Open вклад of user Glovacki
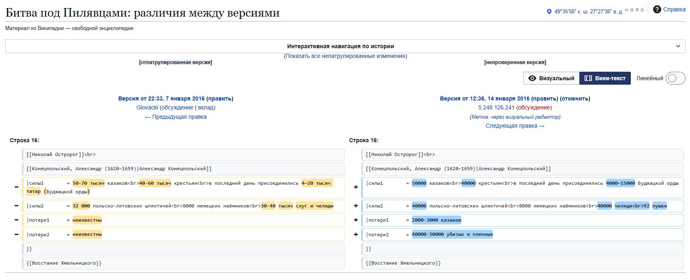This screenshot has height=280, width=690. click(206, 107)
